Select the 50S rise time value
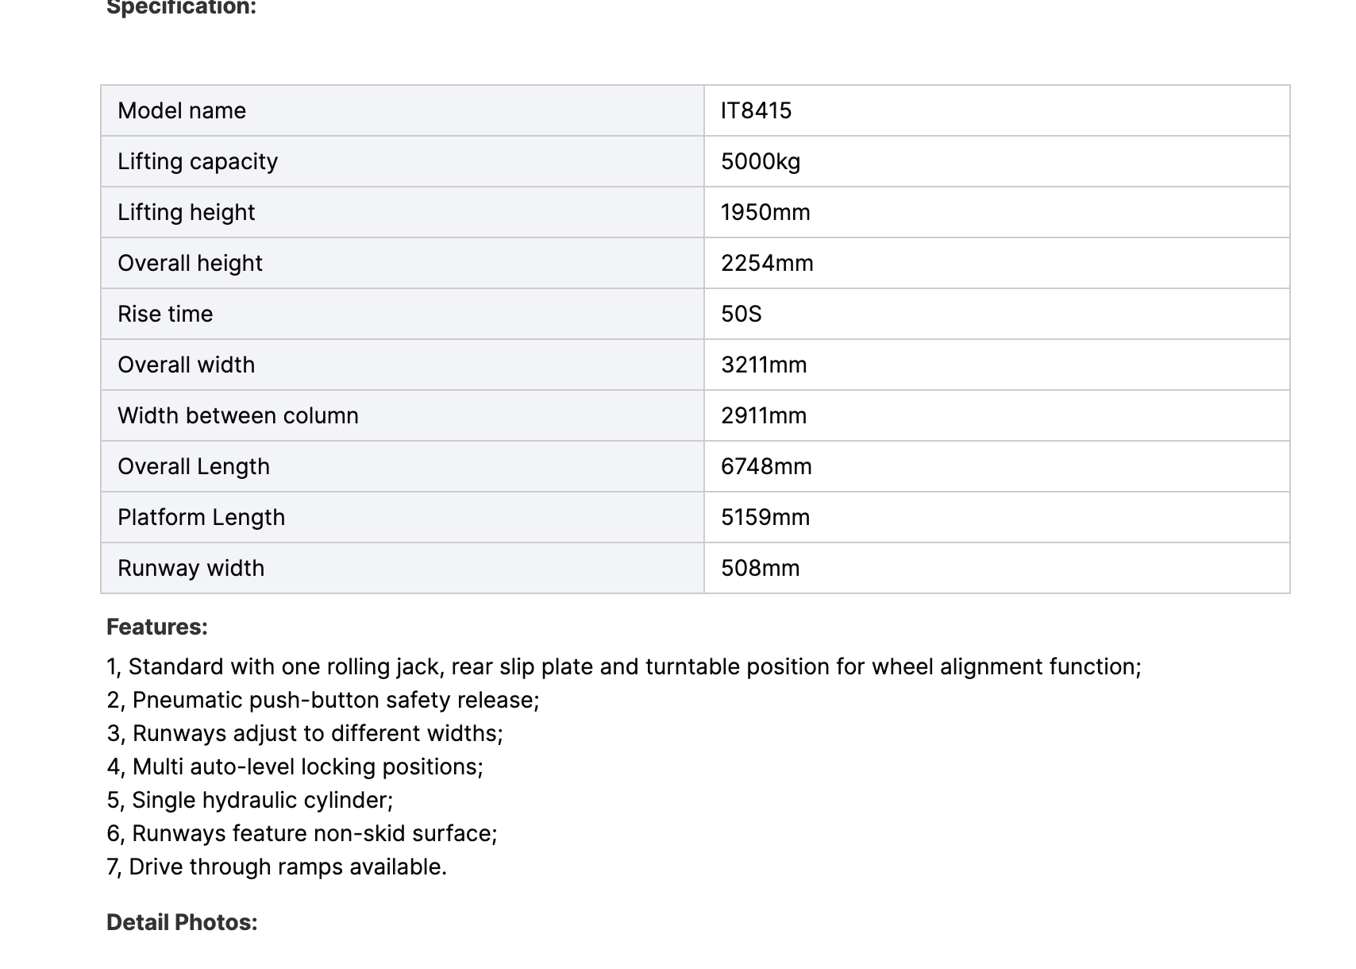 (741, 314)
